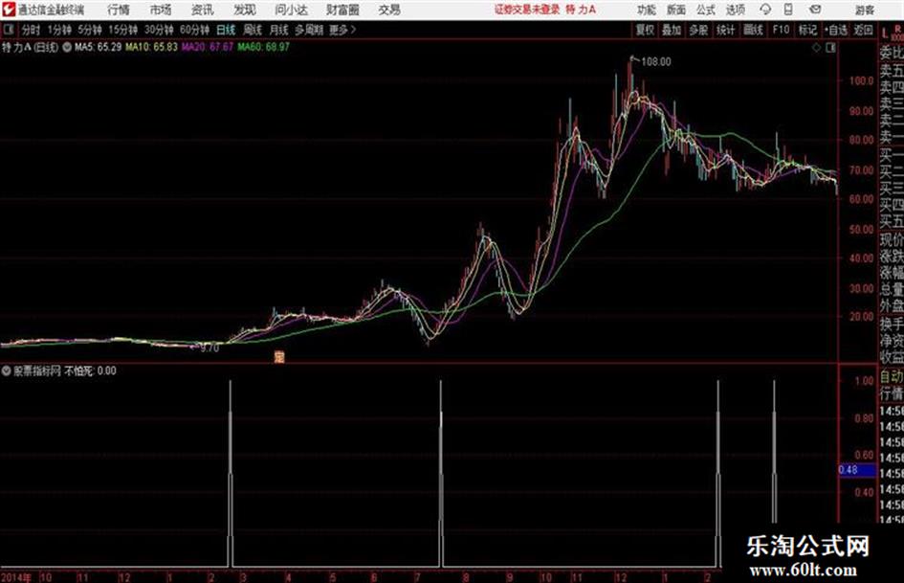Select the 月线 monthly period tab
The height and width of the screenshot is (583, 904).
[279, 30]
